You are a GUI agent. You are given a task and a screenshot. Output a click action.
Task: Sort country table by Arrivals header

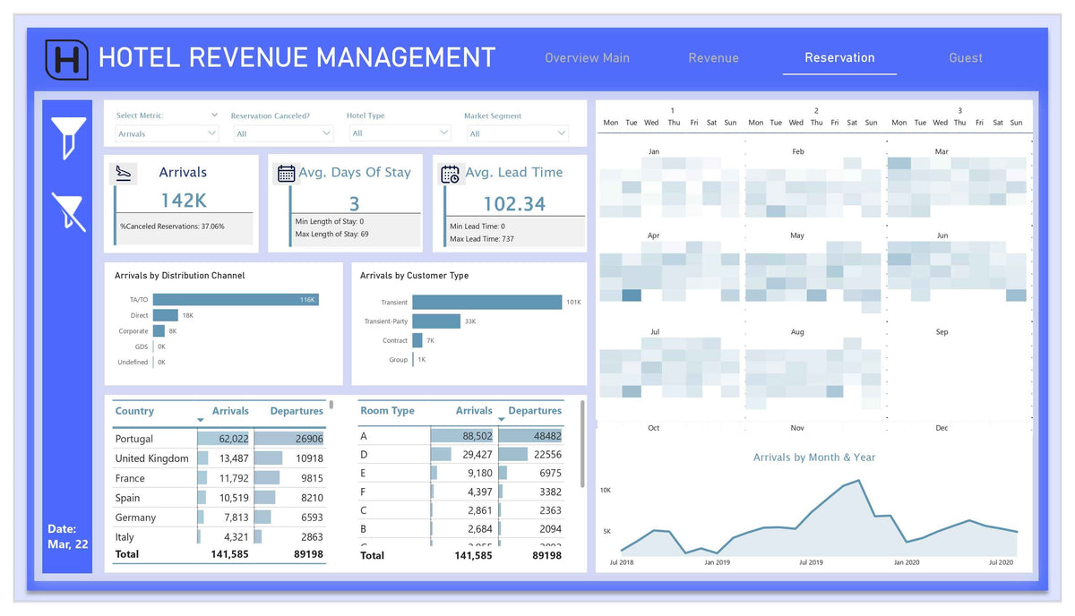[230, 411]
